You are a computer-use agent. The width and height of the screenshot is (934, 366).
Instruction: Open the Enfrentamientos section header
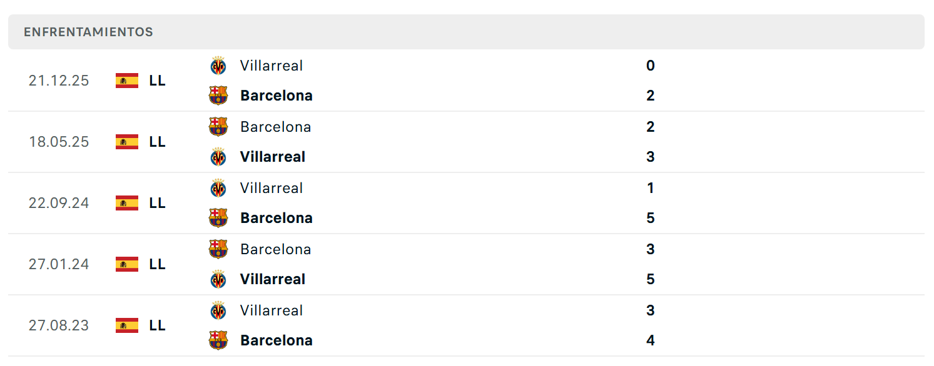pos(466,32)
